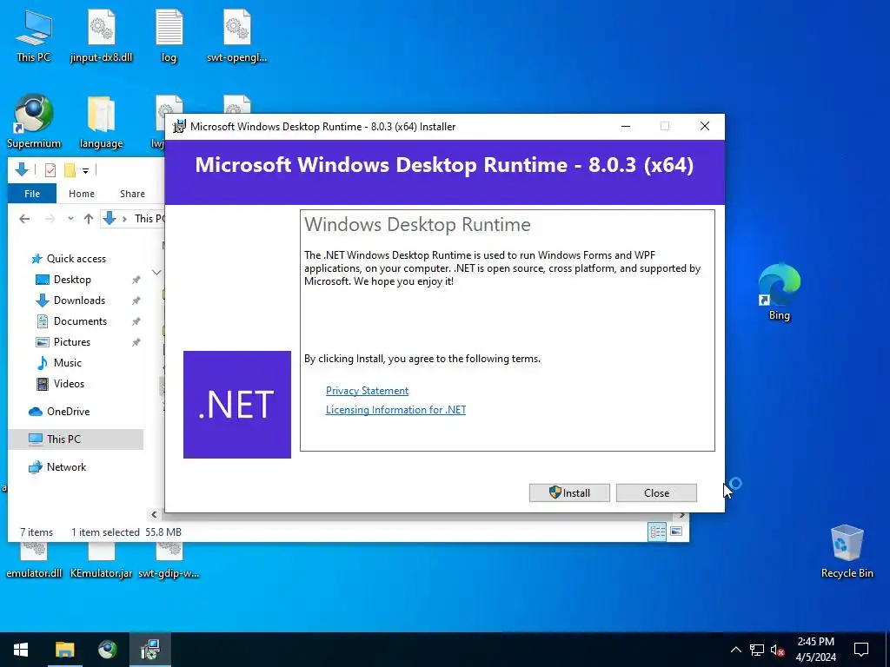The height and width of the screenshot is (667, 890).
Task: Click Up arrow in File Explorer navigation
Action: click(x=89, y=218)
